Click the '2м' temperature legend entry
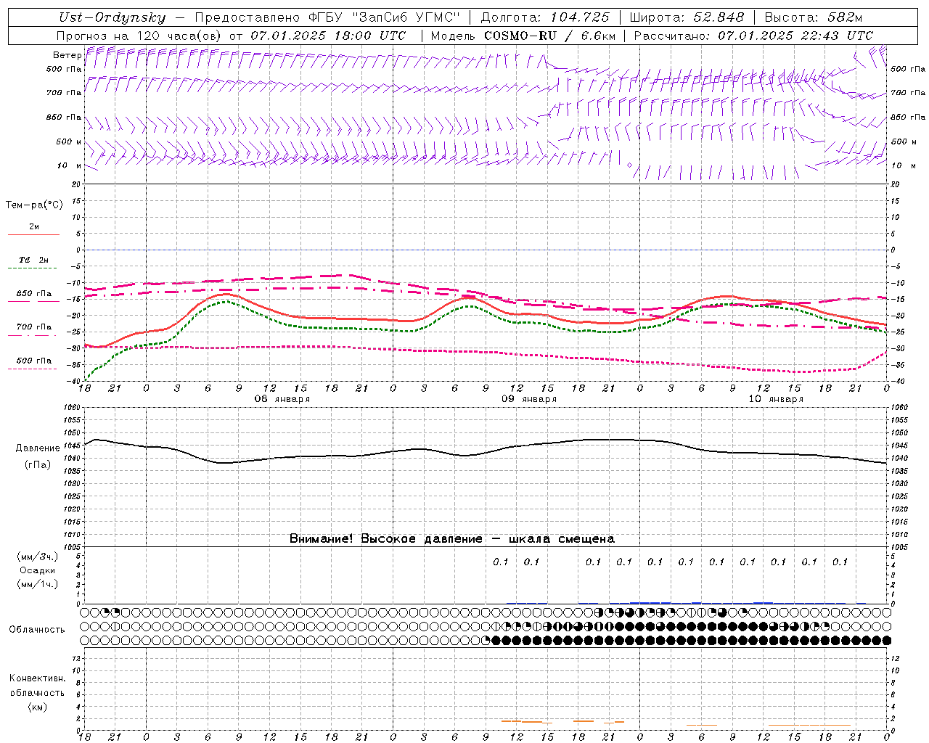929x743 pixels. point(34,227)
